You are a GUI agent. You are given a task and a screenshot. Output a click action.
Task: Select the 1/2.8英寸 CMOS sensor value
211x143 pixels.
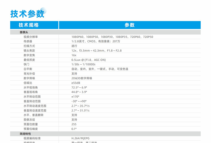pyautogui.click(x=96, y=41)
